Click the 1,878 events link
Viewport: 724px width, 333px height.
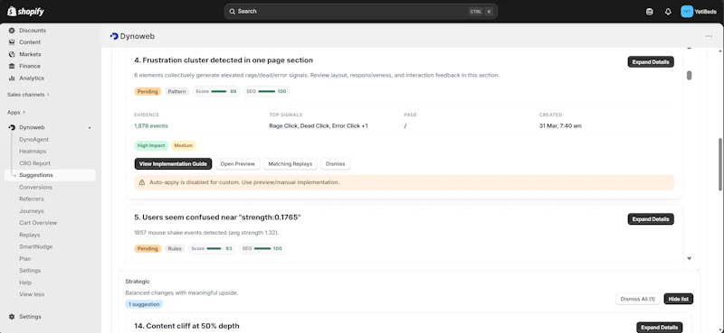point(151,125)
